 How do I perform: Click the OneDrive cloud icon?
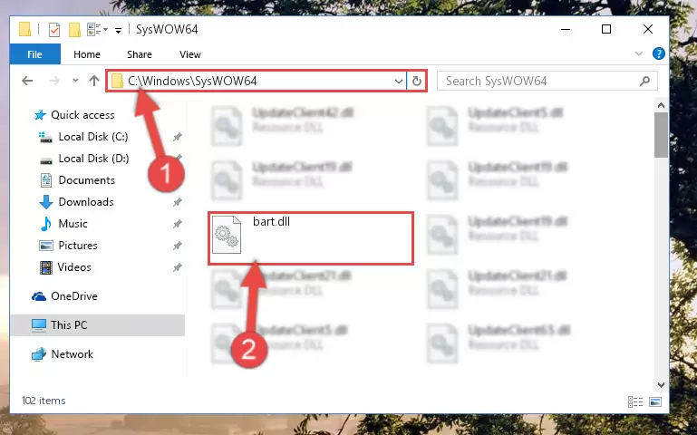pyautogui.click(x=39, y=296)
